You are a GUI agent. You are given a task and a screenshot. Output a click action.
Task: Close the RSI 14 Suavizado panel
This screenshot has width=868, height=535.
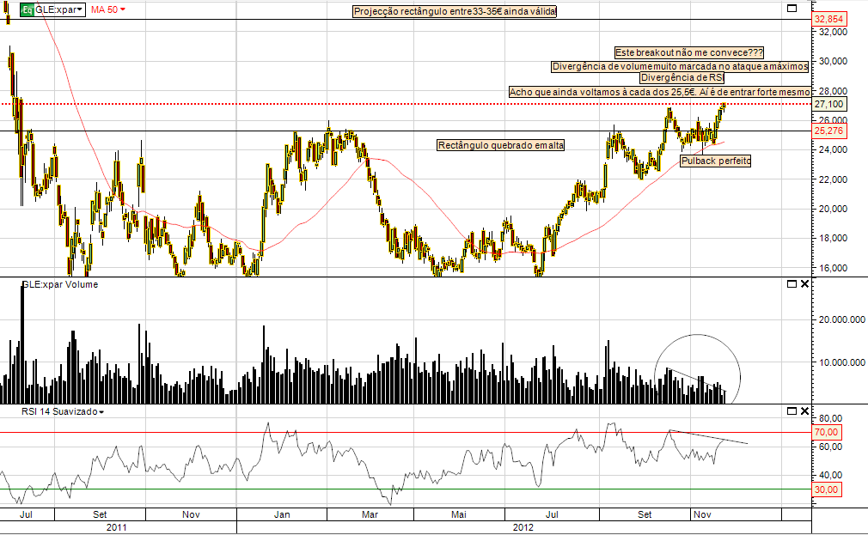[x=804, y=411]
